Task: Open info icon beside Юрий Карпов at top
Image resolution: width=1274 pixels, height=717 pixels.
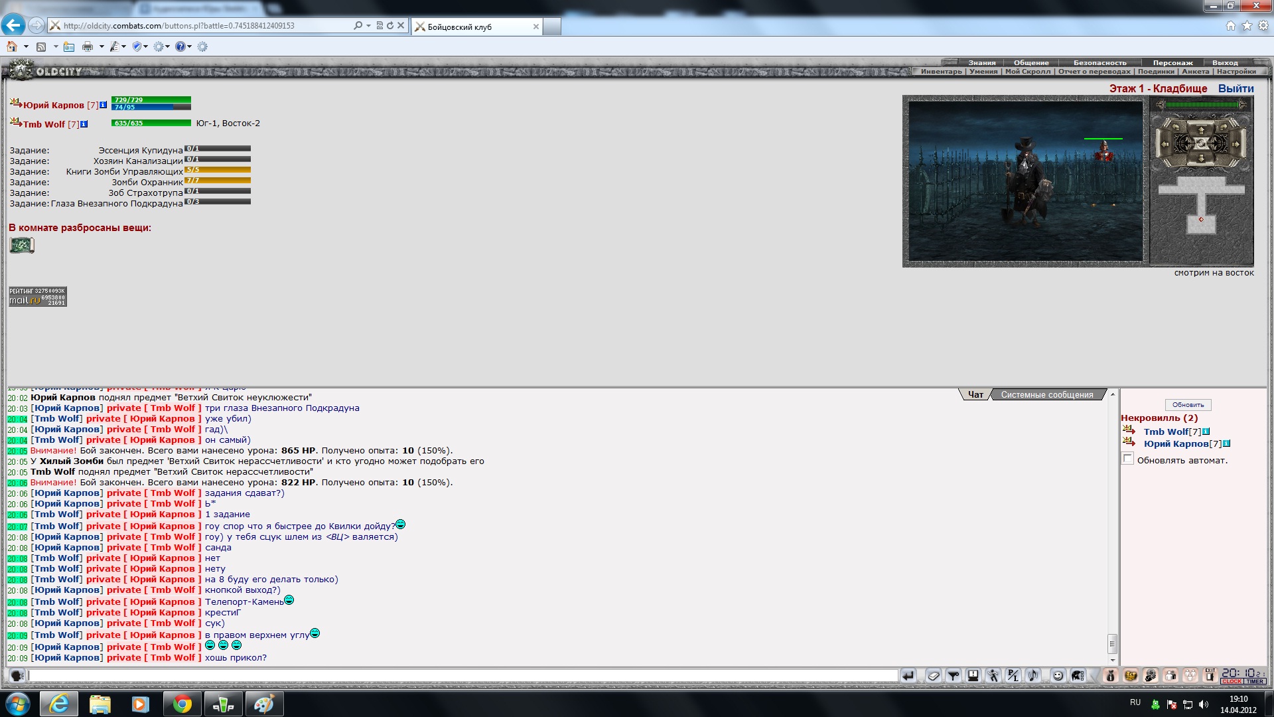Action: click(x=103, y=105)
